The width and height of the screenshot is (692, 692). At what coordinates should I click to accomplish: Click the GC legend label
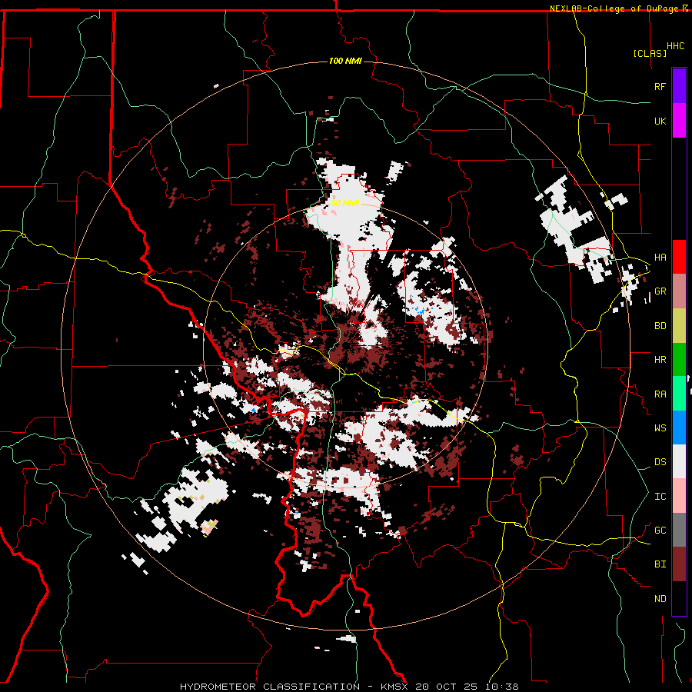click(x=660, y=531)
